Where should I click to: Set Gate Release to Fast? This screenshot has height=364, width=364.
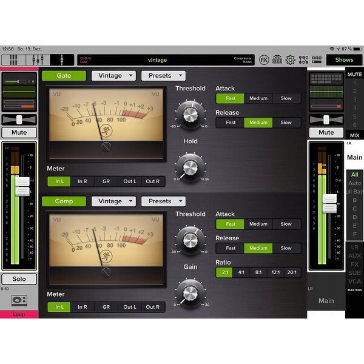(231, 123)
